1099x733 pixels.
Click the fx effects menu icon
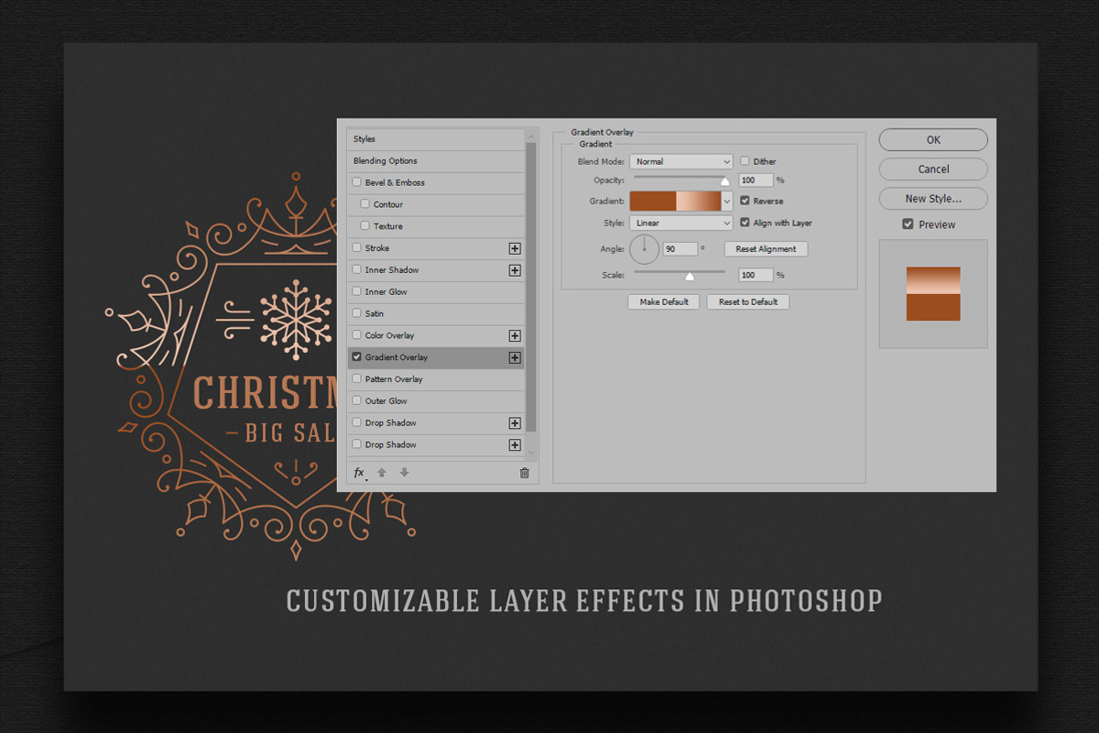point(360,473)
